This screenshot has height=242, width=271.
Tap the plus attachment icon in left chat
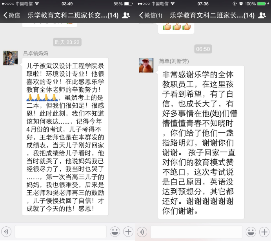(128, 232)
